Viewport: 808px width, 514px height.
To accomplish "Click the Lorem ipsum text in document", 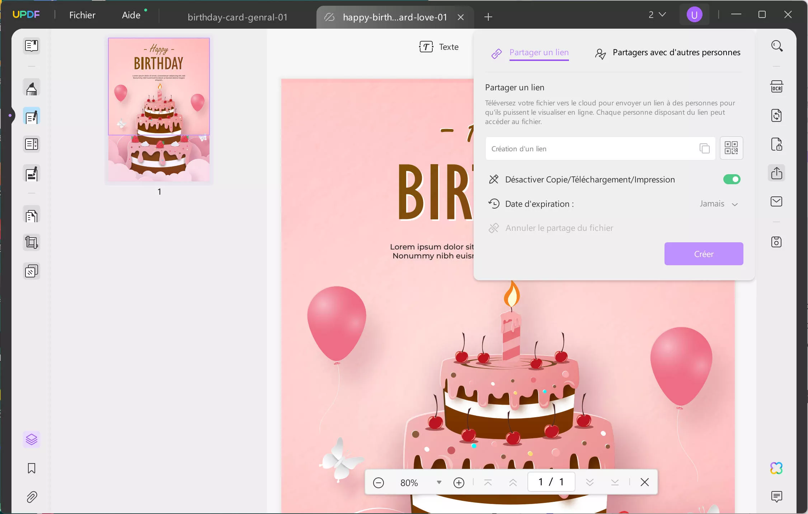I will point(432,251).
